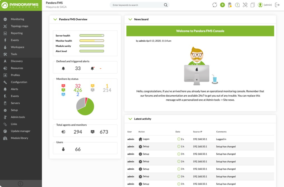Collapse the Pandora FMS Overview panel
This screenshot has width=284, height=187.
[55, 19]
